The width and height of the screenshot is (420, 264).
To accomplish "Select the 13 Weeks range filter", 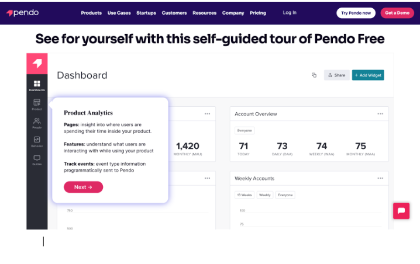I will pos(243,195).
